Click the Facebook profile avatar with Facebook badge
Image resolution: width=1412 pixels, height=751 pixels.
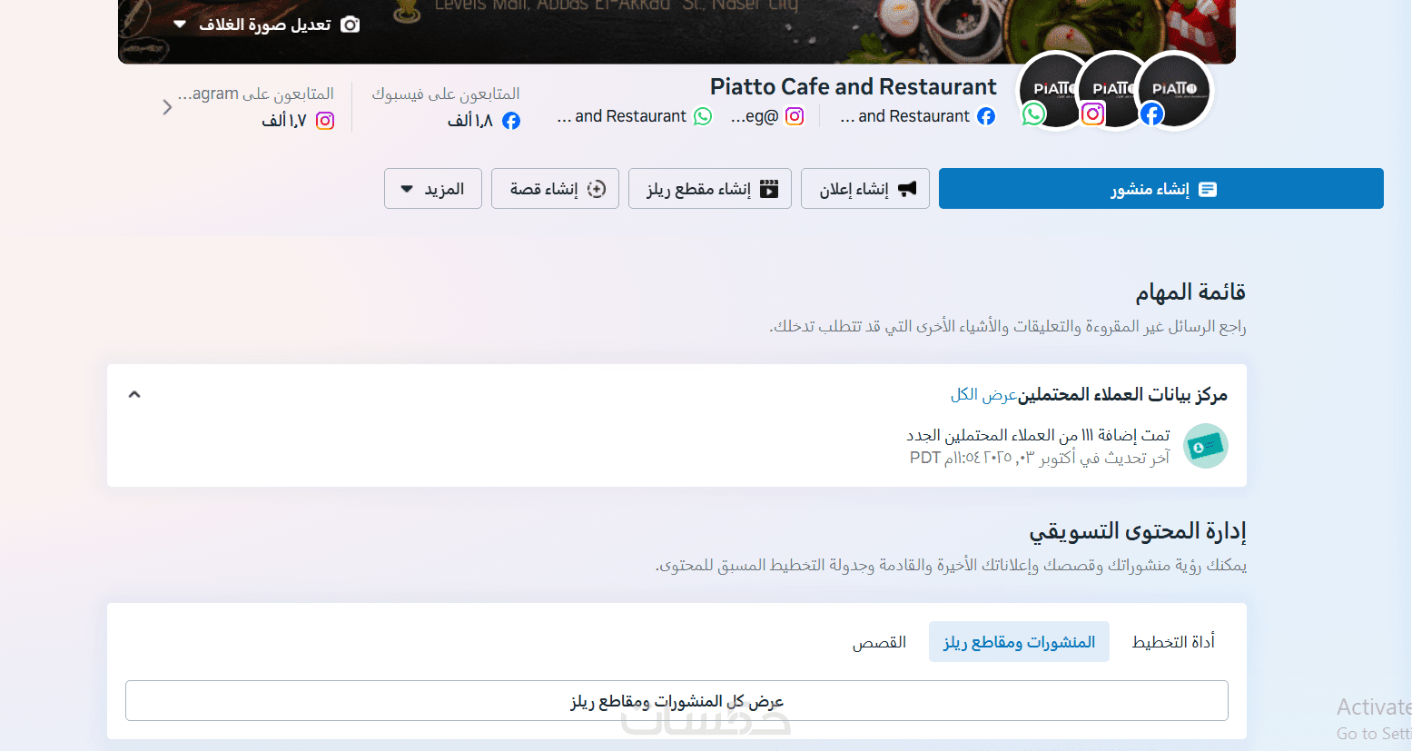(x=1174, y=91)
